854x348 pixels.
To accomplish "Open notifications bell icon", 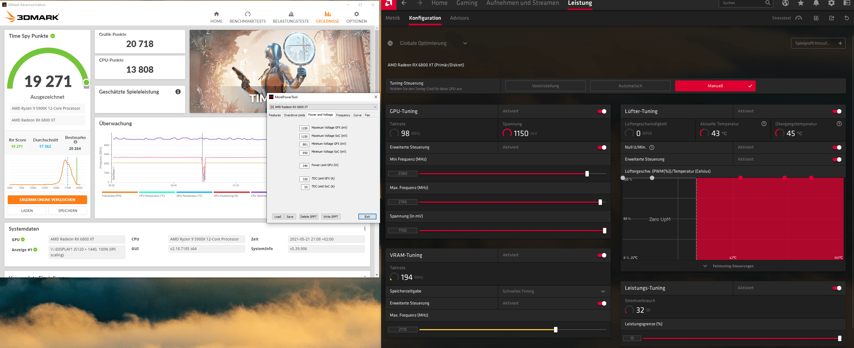I will [x=816, y=3].
